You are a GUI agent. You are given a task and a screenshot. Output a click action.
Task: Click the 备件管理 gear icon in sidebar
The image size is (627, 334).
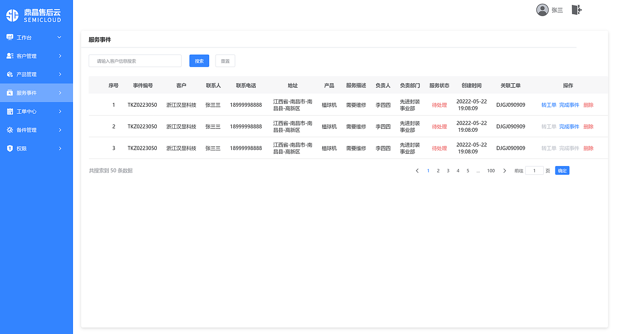pyautogui.click(x=10, y=130)
